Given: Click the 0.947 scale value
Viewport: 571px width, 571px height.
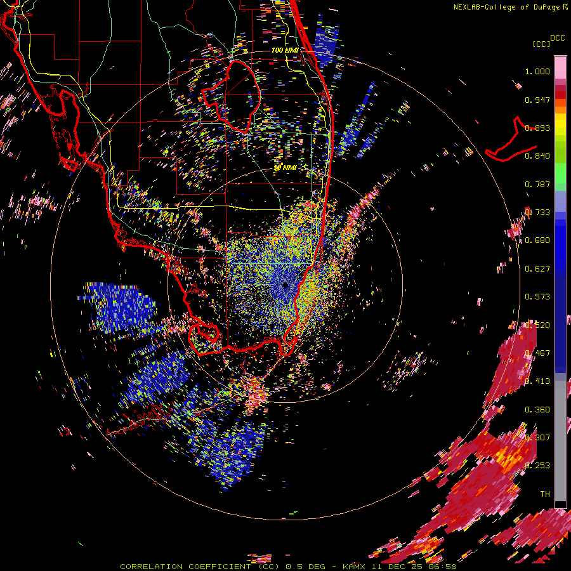Looking at the screenshot, I should 537,100.
